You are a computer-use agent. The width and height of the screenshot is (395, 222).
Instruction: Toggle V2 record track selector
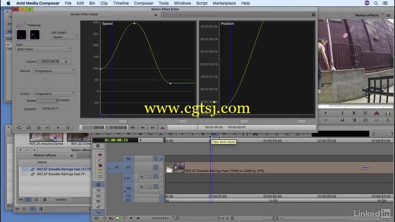128,158
